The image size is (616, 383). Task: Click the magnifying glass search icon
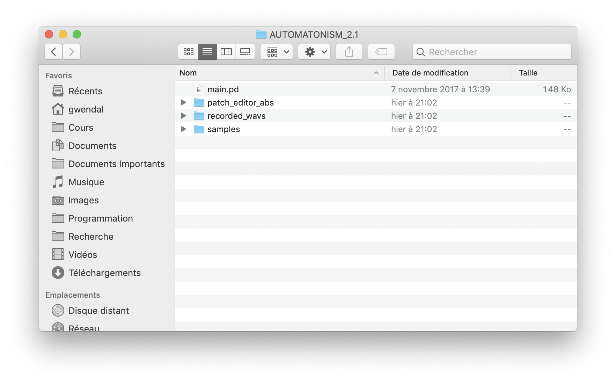pos(421,52)
